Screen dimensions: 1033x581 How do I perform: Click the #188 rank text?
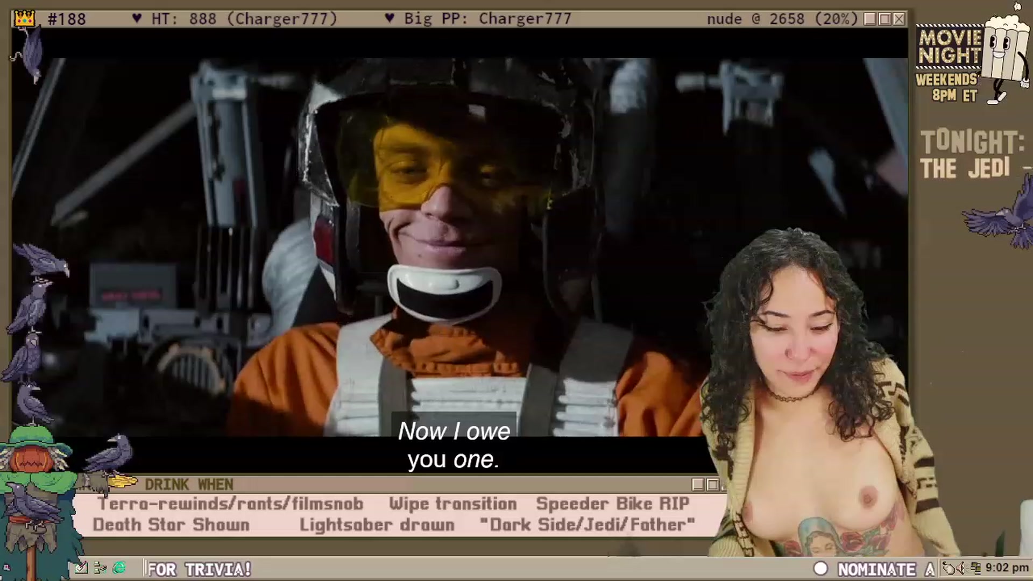click(x=67, y=19)
